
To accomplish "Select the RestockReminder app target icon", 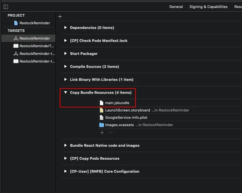I will [x=16, y=38].
